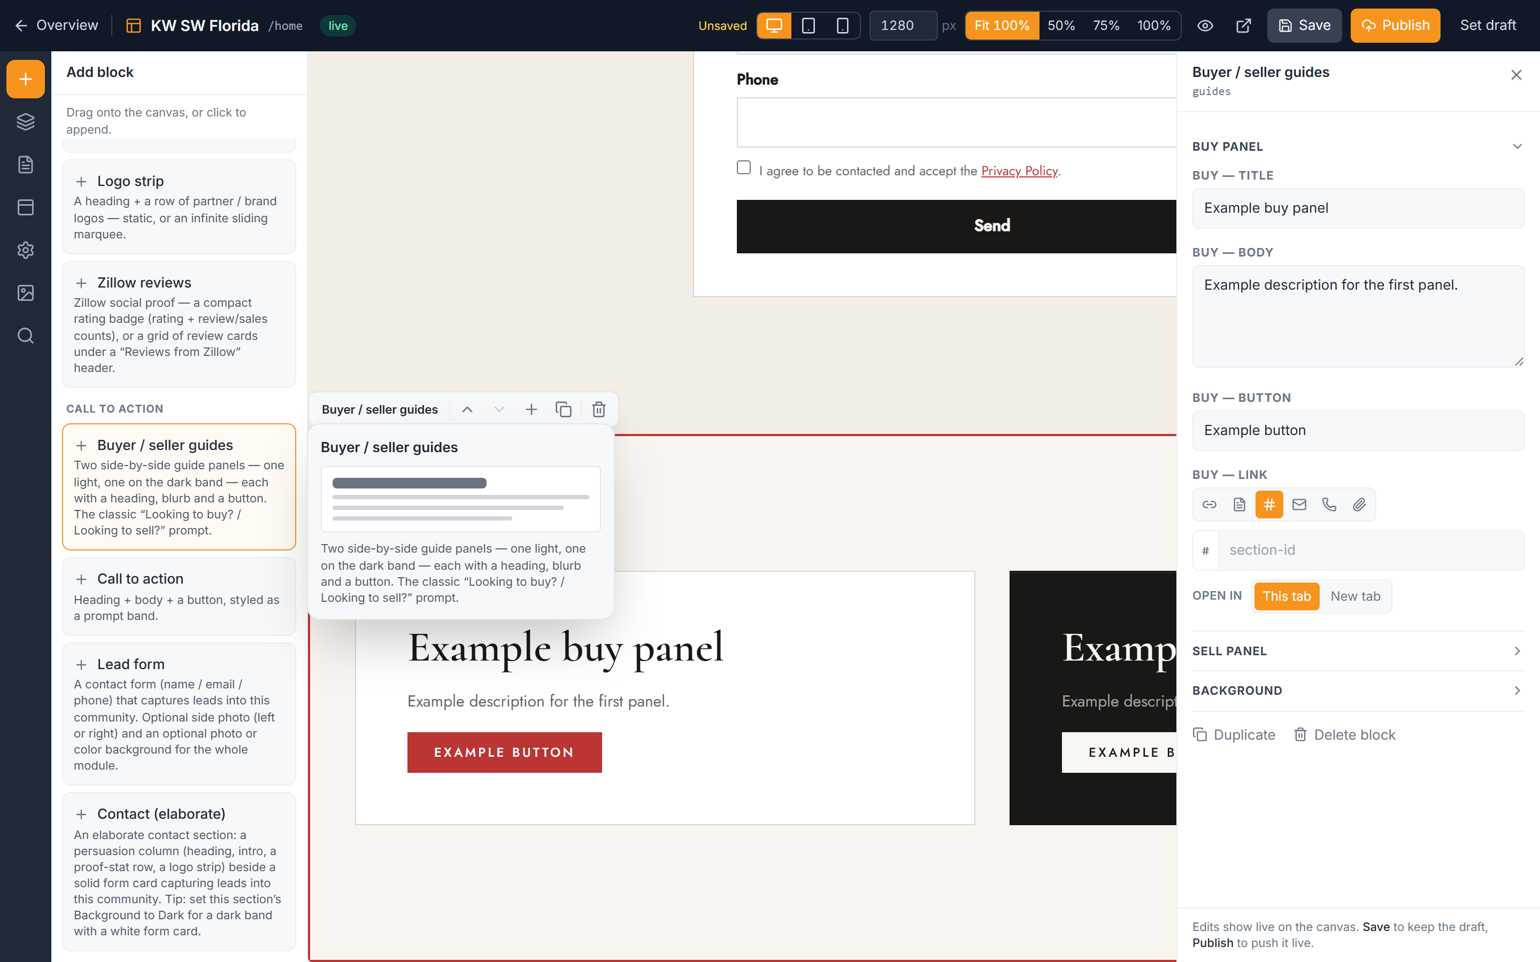The height and width of the screenshot is (962, 1540).
Task: Click the eye preview icon
Action: (x=1205, y=26)
